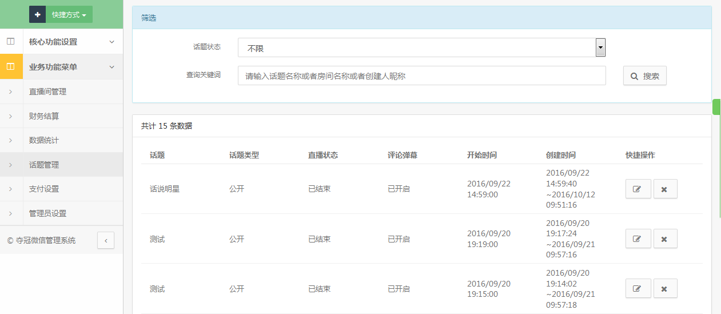Viewport: 721px width, 314px height.
Task: Delete the 话说明星 topic row
Action: [x=665, y=189]
